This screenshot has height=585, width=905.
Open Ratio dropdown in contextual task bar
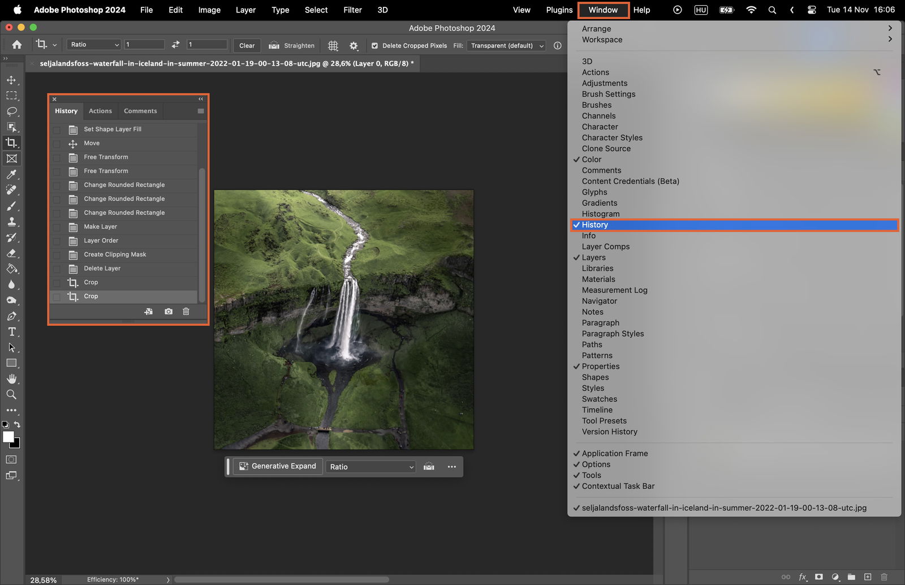[x=370, y=467]
